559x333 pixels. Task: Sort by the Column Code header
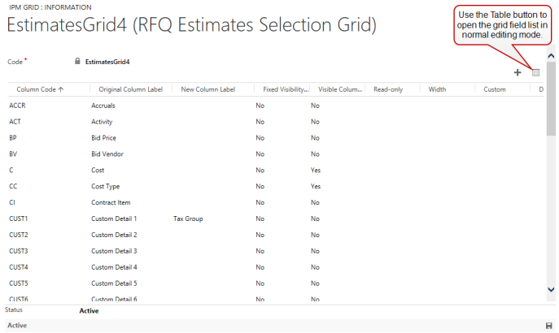click(40, 89)
